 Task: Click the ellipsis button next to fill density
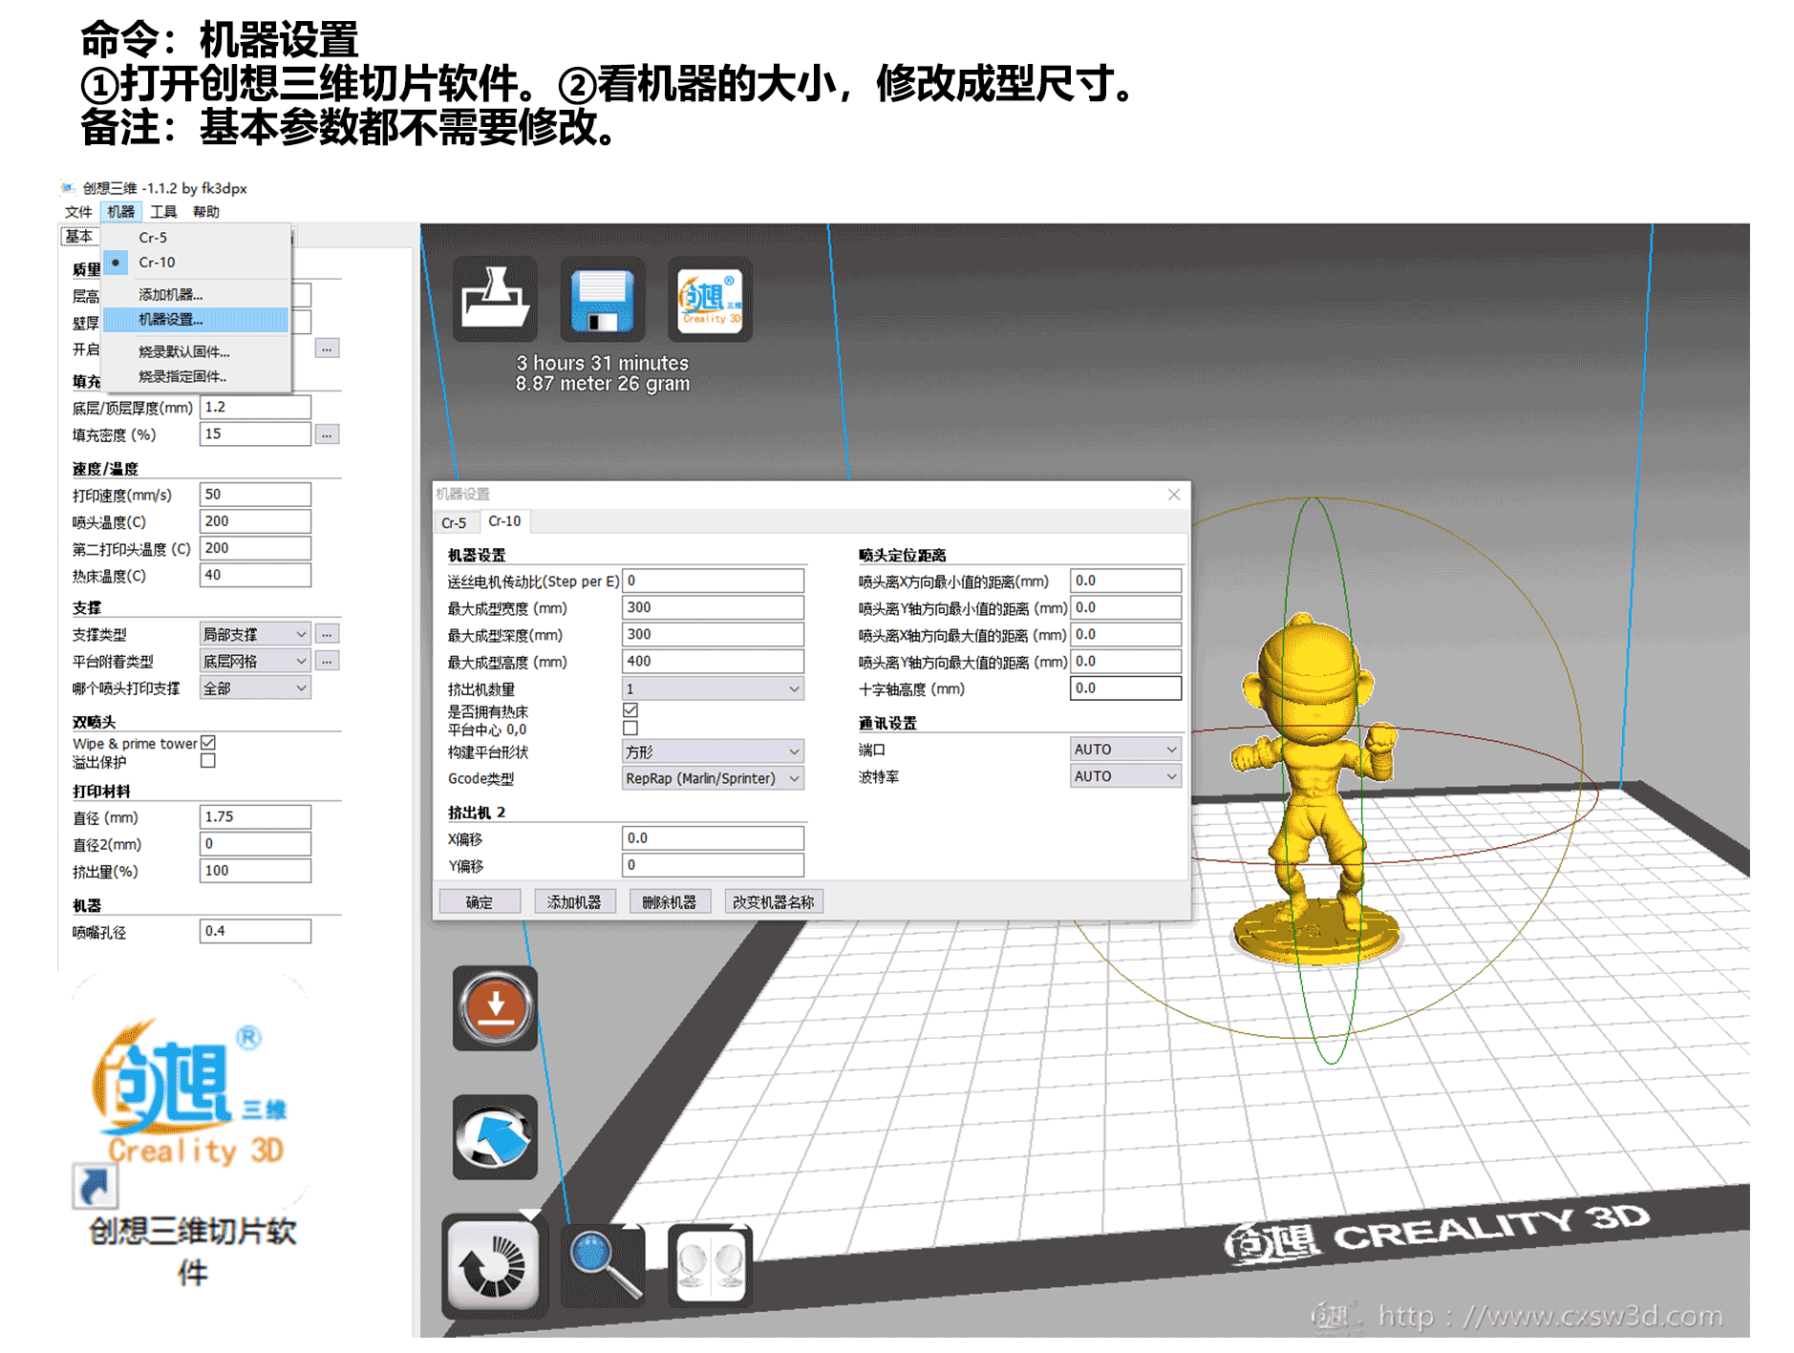click(327, 434)
